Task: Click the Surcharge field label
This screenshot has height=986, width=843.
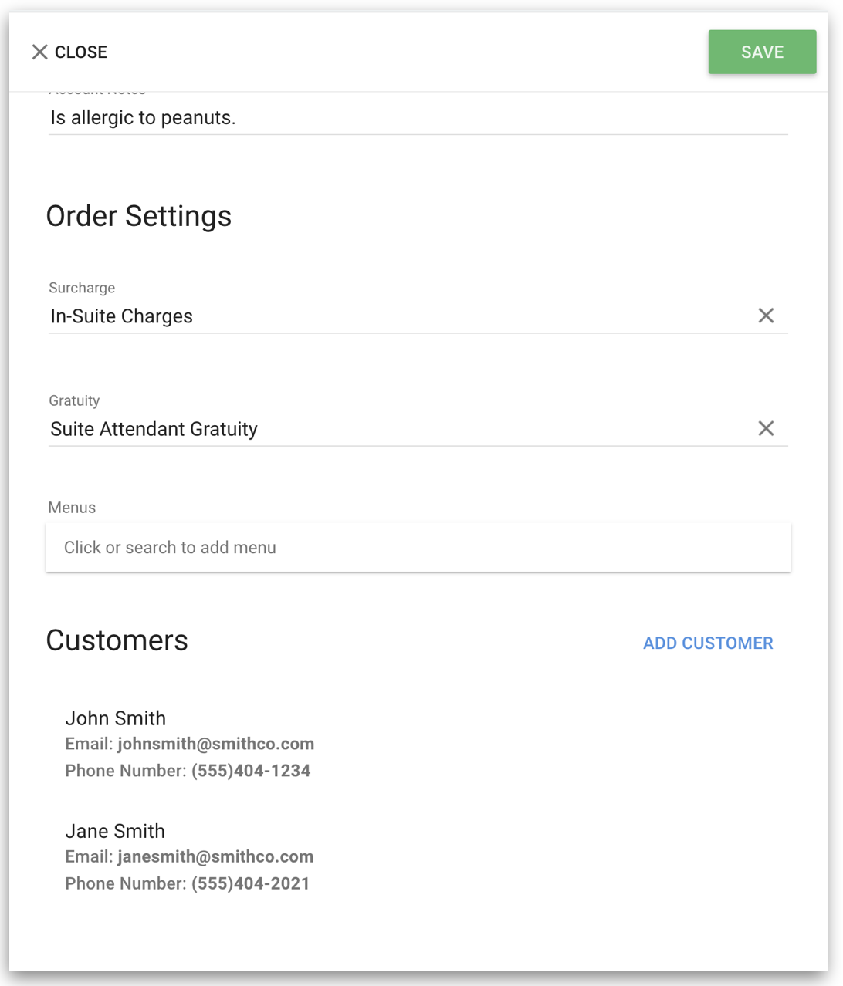Action: point(82,288)
